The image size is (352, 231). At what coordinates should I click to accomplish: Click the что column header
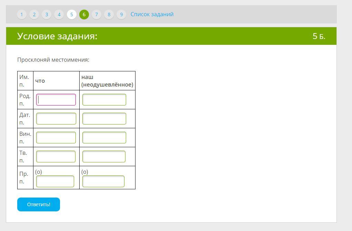tap(40, 81)
